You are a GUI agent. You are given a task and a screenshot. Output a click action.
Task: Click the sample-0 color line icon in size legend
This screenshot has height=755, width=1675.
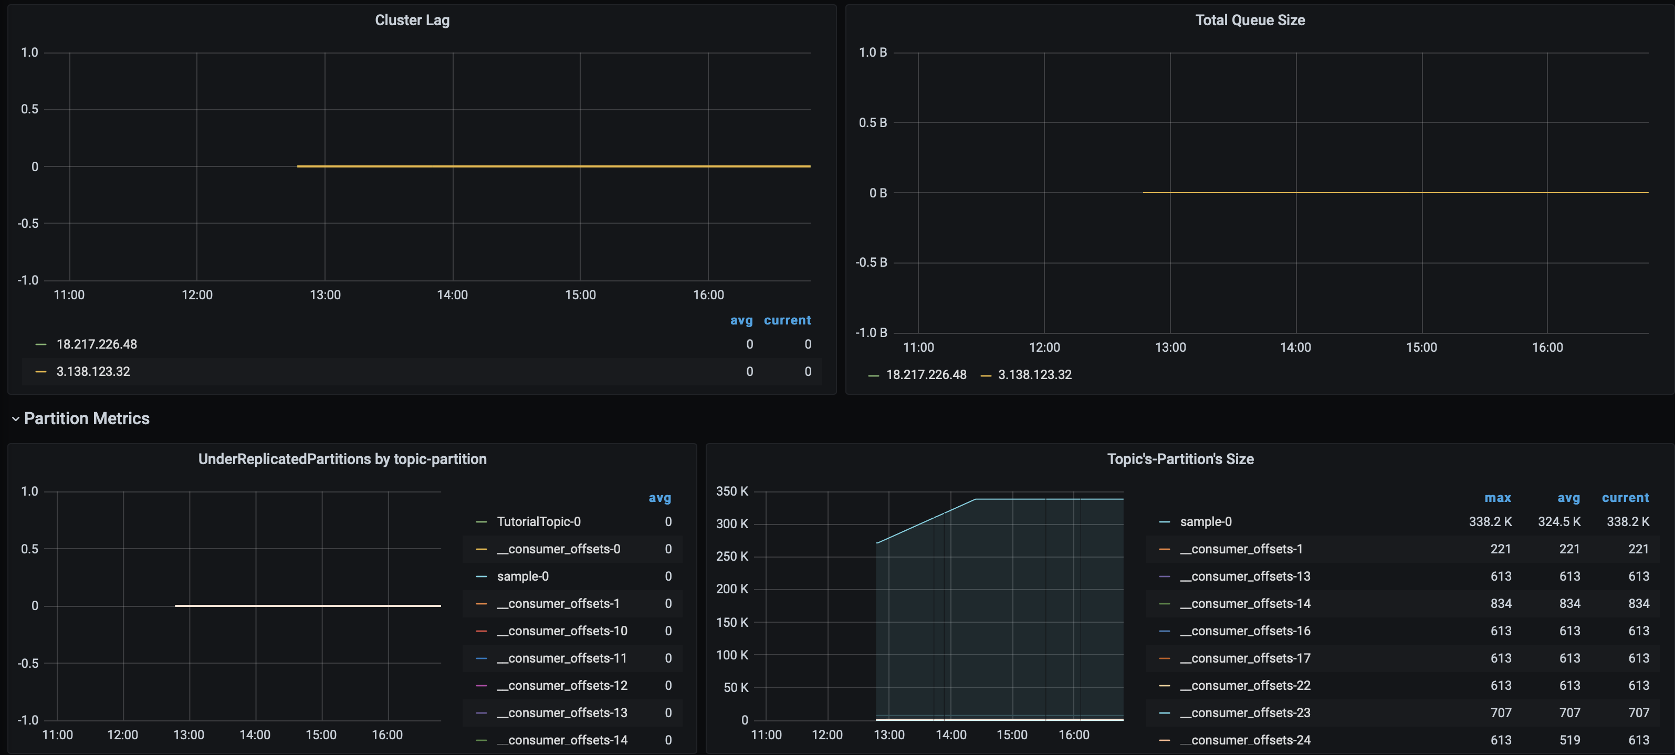coord(1164,521)
